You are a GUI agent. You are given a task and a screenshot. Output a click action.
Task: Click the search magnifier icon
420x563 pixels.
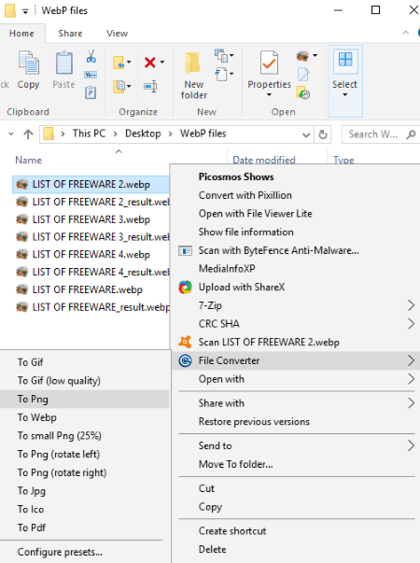(x=411, y=134)
